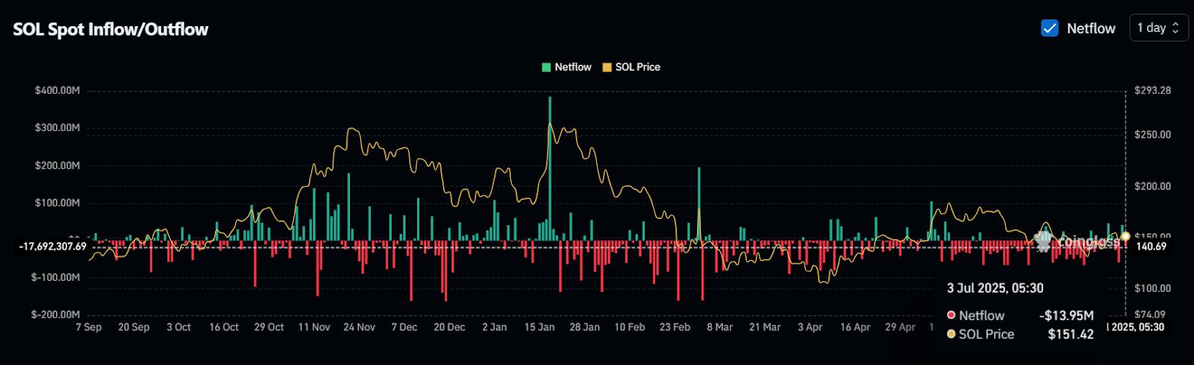
Task: Select the $74.09 right axis label
Action: pos(1150,314)
